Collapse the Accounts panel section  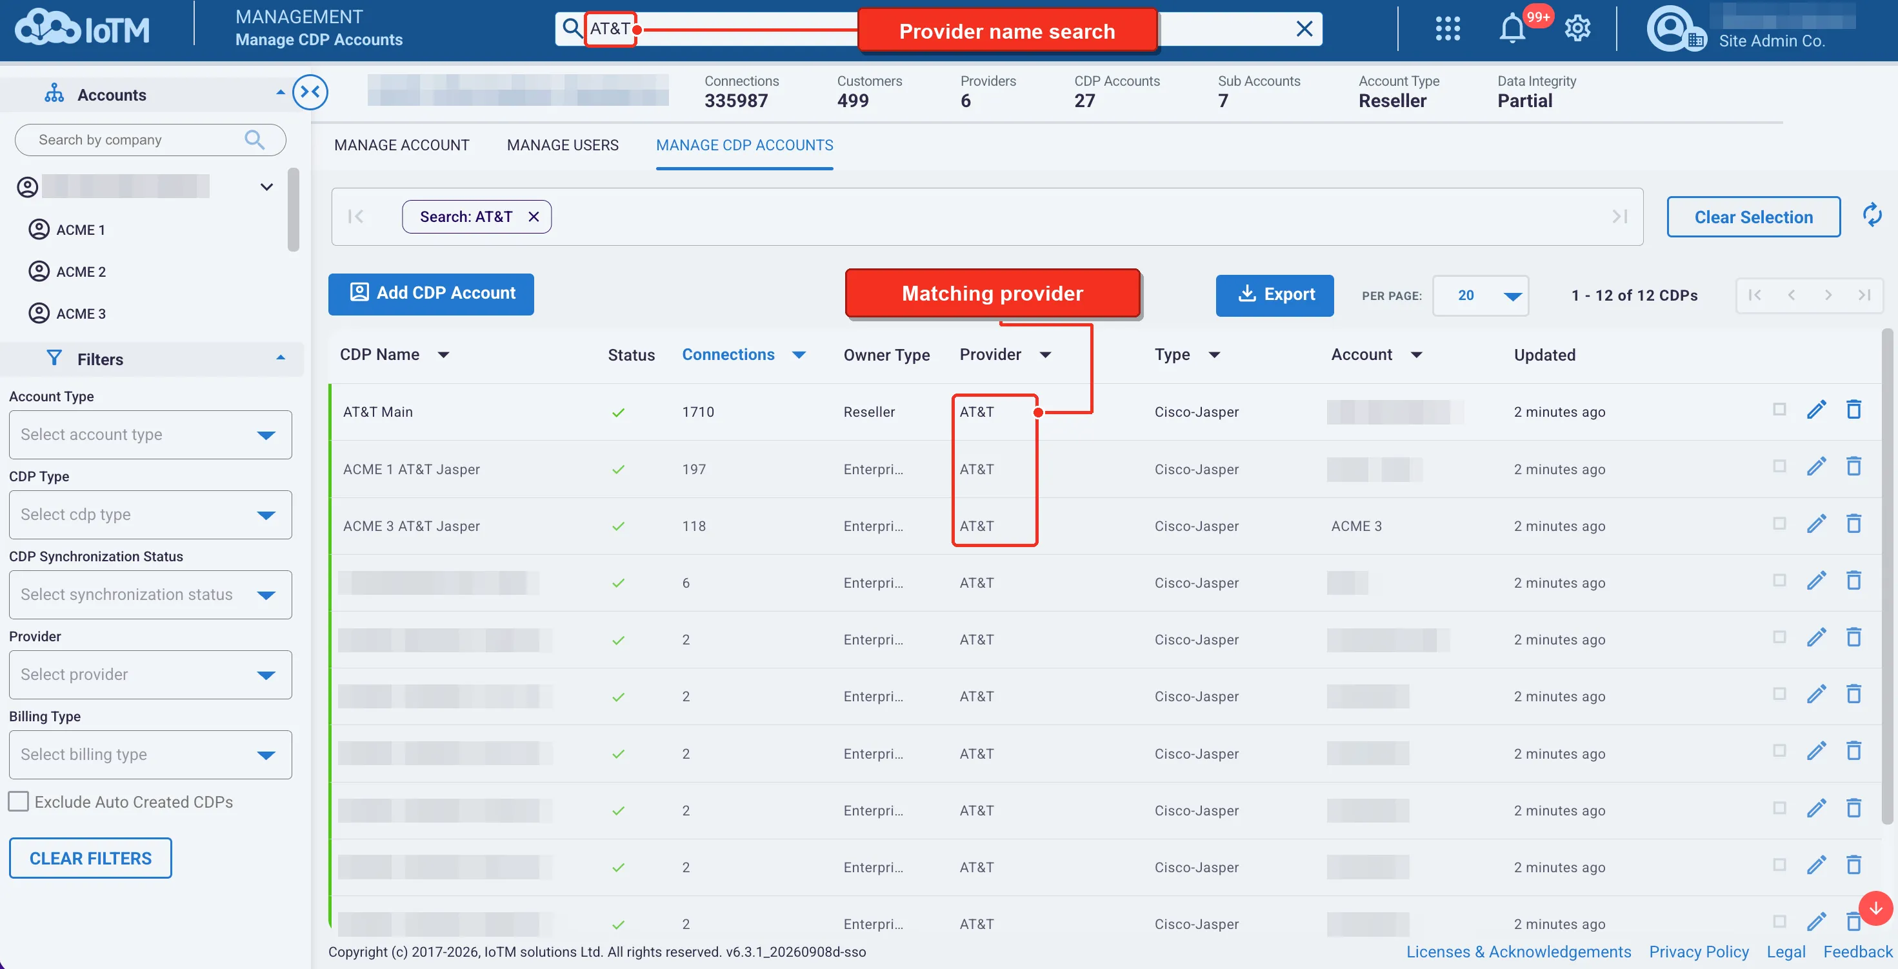tap(280, 94)
